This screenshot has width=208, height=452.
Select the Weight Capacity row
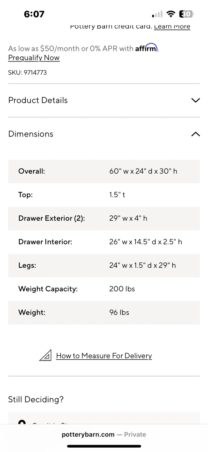[x=104, y=289]
